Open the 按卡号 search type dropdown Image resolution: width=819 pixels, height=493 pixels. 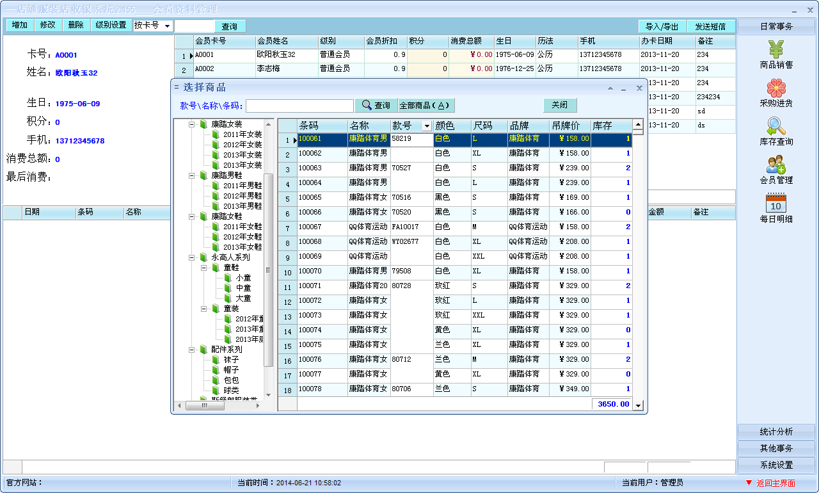(167, 26)
